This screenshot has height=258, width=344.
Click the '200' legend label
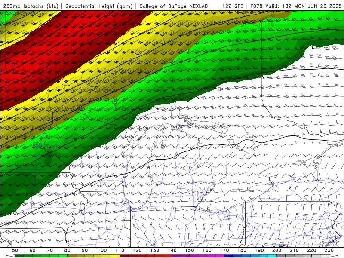pyautogui.click(x=277, y=250)
